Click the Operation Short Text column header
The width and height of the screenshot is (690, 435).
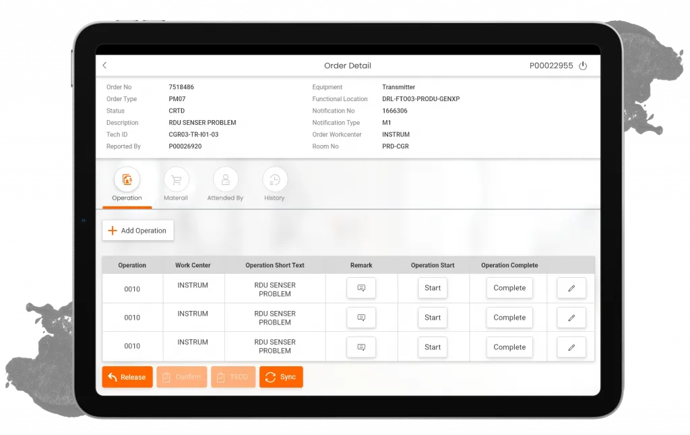pos(275,266)
